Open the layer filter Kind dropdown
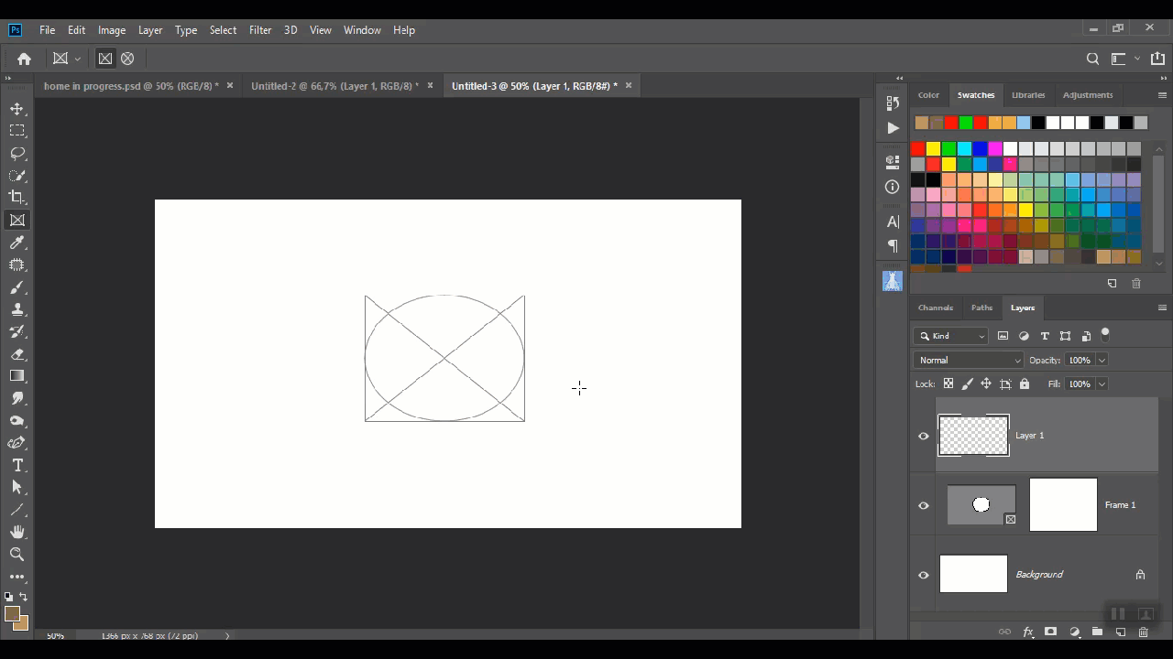Viewport: 1173px width, 659px height. (952, 336)
